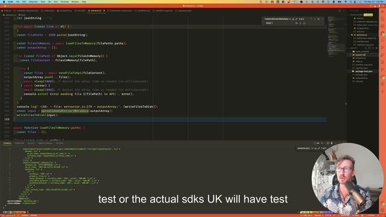The height and width of the screenshot is (217, 386).
Task: Switch to the customer-disputes.json editor tab
Action: point(27,11)
